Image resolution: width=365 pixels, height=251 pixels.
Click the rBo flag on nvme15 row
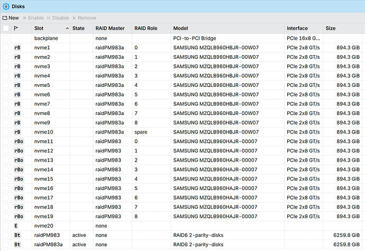pos(19,179)
